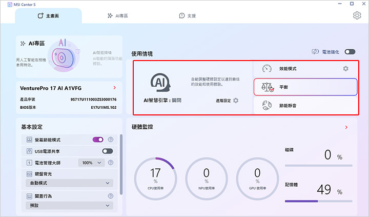Click the 闔蓋行為 laptop icon
The image size is (369, 217).
tap(29, 196)
